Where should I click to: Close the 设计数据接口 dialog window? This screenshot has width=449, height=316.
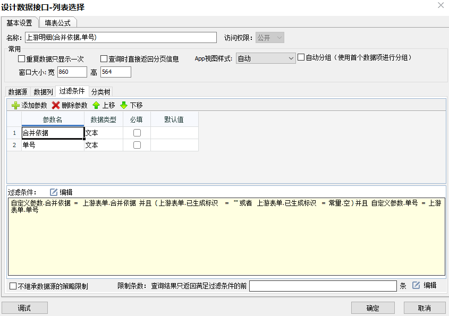click(x=440, y=5)
